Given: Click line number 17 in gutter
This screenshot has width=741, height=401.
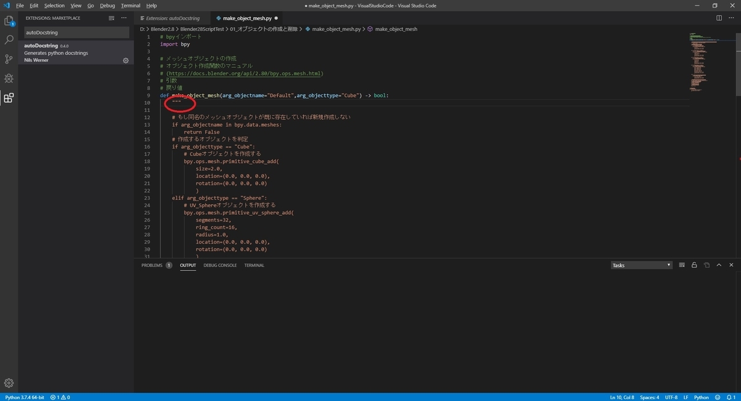Looking at the screenshot, I should point(147,154).
